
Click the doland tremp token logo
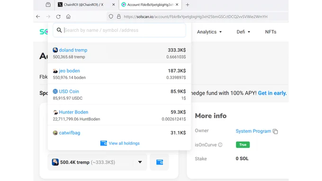point(55,50)
